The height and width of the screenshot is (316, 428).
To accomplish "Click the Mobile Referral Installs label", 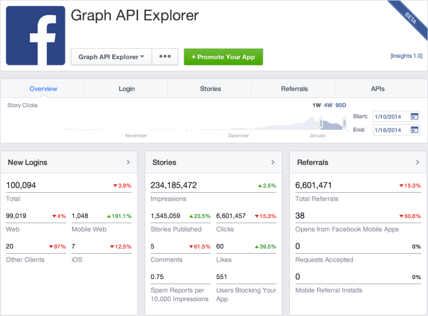I will [x=329, y=290].
